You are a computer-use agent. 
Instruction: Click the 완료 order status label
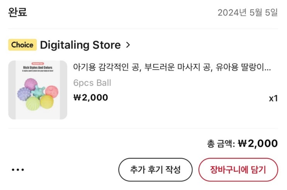pos(18,12)
